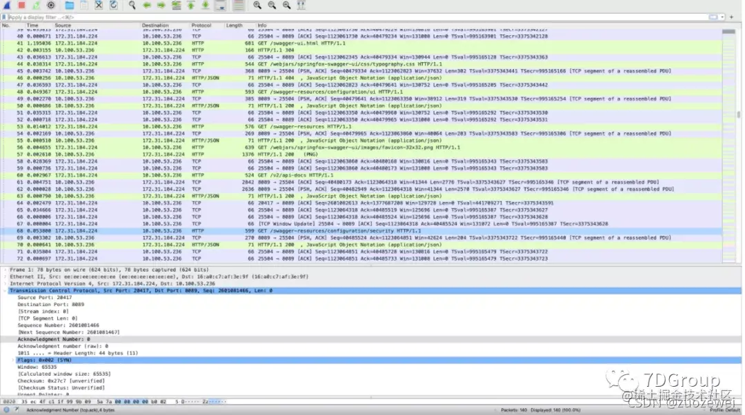Select Source Port: 20417 field
Image resolution: width=745 pixels, height=415 pixels.
(x=45, y=297)
